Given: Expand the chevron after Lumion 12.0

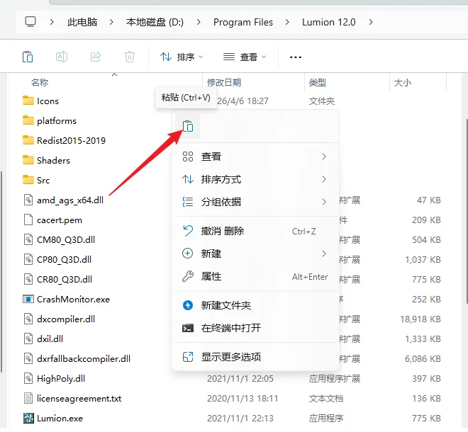Looking at the screenshot, I should click(371, 22).
